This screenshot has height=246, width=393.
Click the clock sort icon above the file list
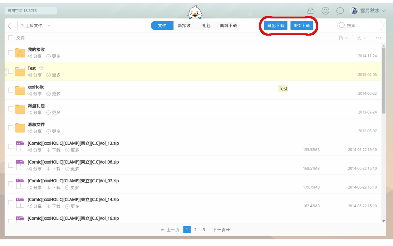[360, 38]
